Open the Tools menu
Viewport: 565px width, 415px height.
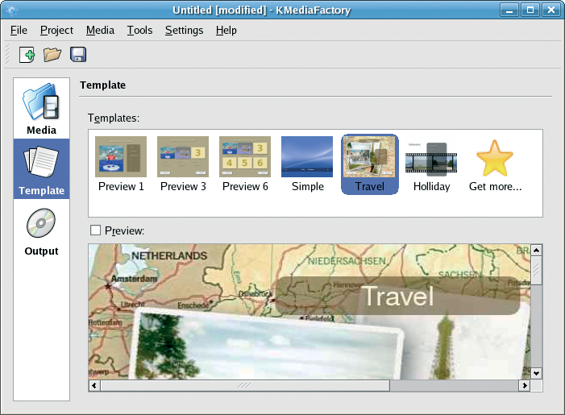coord(139,31)
